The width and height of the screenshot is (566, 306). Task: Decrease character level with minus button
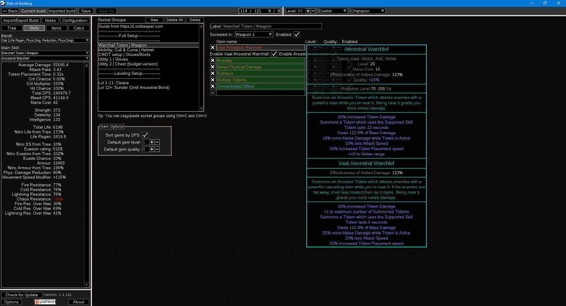[313, 11]
